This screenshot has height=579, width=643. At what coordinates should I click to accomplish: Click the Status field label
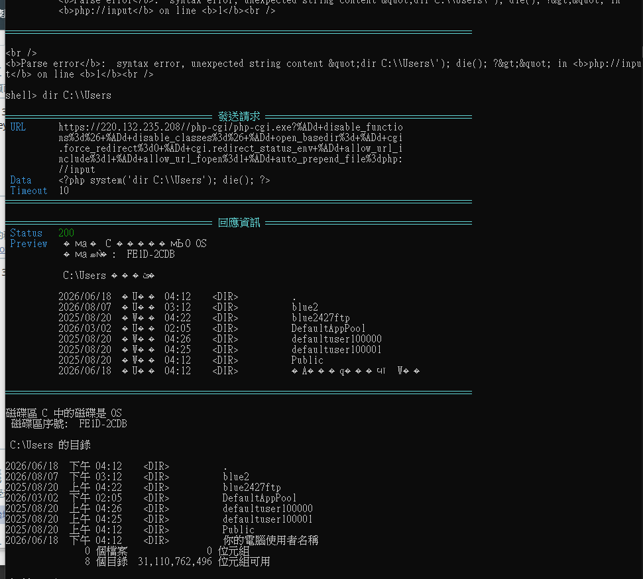point(27,233)
